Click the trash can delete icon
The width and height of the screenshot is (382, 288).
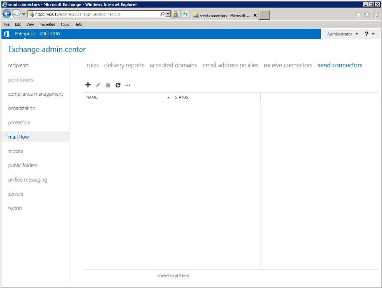coord(108,85)
